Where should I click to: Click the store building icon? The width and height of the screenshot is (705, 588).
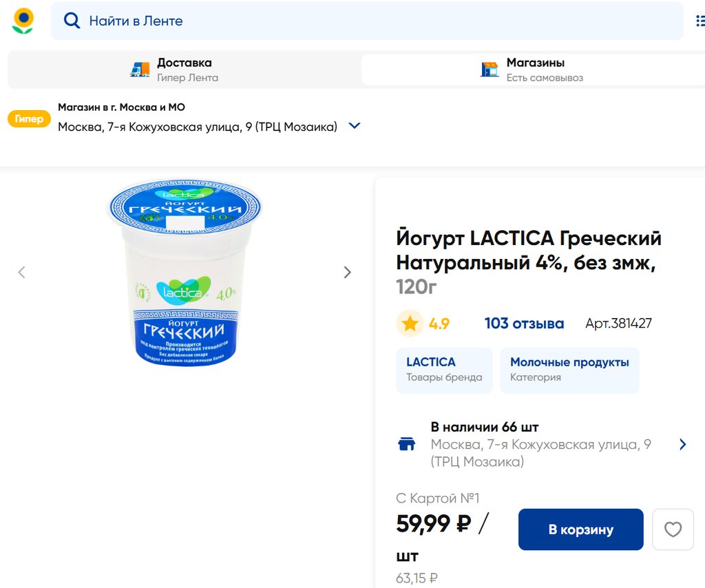click(x=490, y=70)
